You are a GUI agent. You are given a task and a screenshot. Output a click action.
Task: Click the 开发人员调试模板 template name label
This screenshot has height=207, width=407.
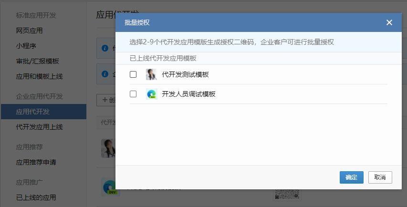tap(188, 94)
